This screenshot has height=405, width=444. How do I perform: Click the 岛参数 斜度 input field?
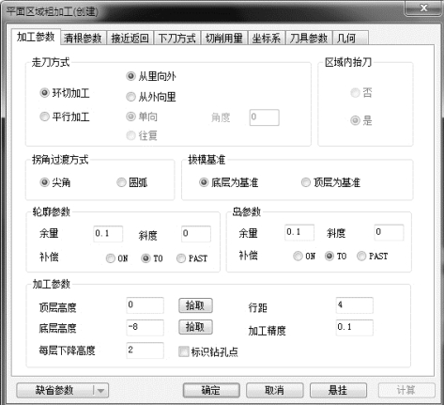pos(389,232)
